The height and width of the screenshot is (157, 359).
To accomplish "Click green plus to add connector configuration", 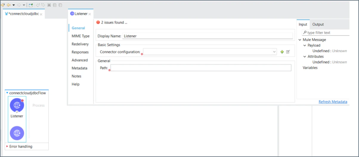I will click(282, 52).
